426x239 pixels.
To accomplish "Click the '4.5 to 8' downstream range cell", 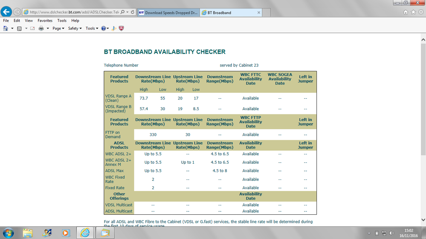I will (x=220, y=171).
